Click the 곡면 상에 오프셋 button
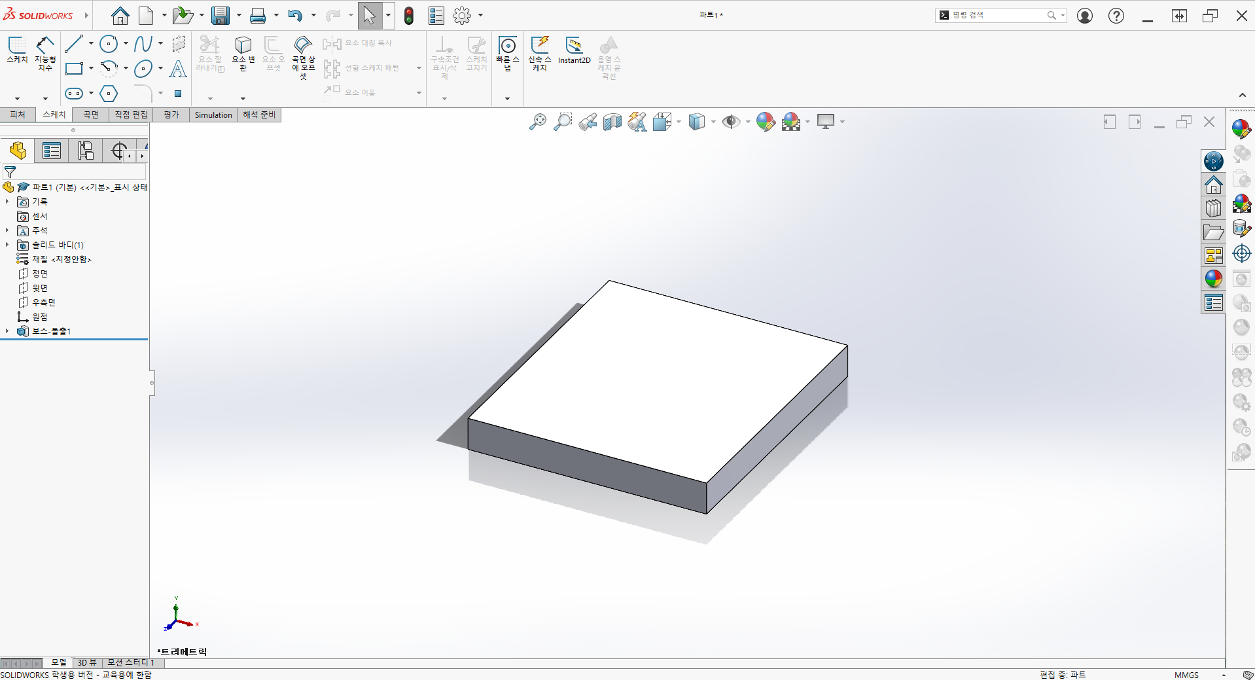 (x=303, y=56)
